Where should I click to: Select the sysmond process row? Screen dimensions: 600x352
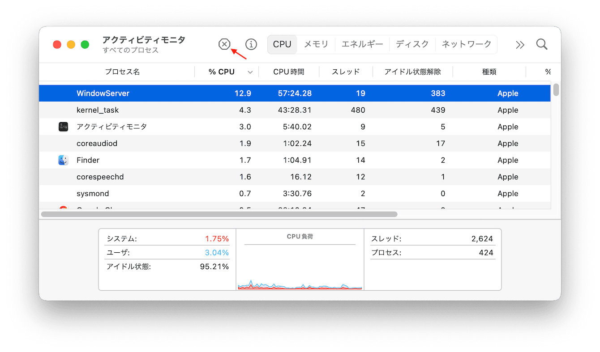[295, 193]
